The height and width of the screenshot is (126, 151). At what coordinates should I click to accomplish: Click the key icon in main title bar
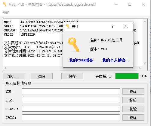click(5, 4)
